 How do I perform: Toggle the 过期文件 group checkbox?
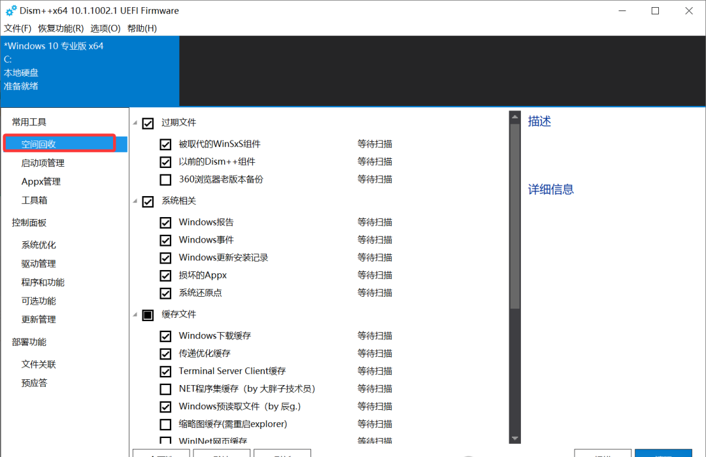[x=148, y=123]
